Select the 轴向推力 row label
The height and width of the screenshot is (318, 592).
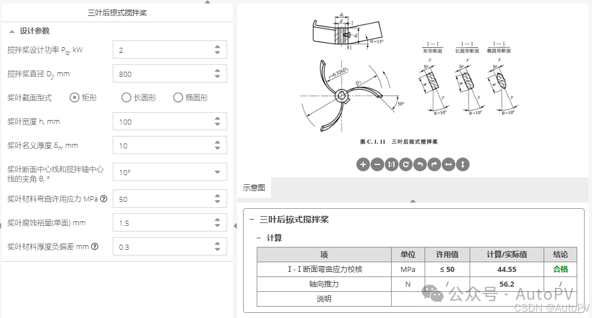tap(324, 284)
